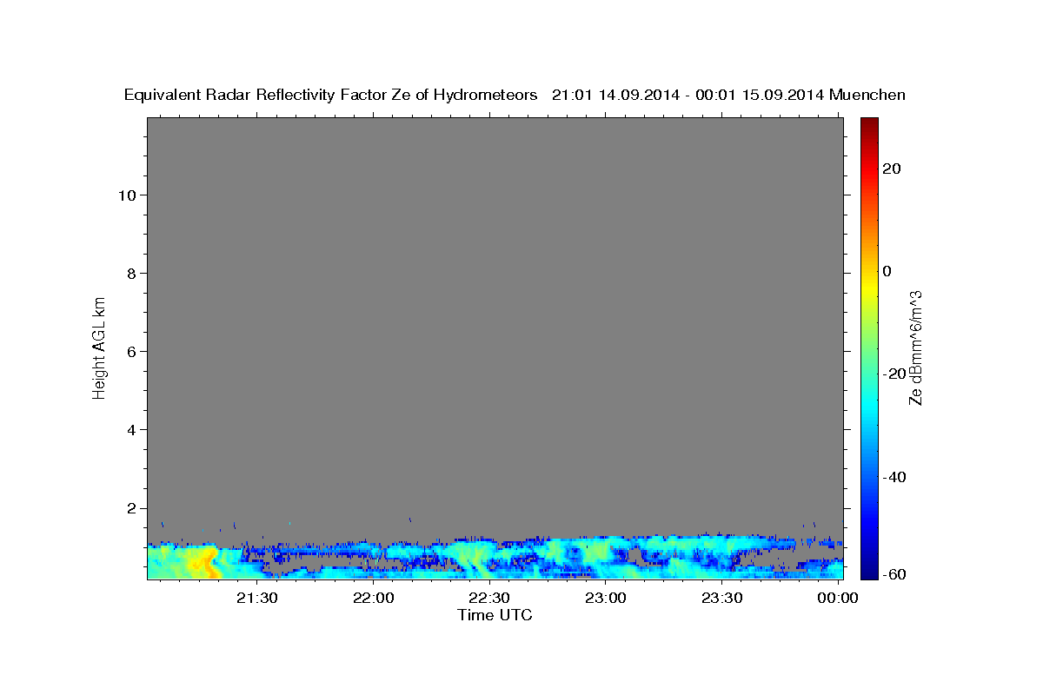Click the height tick label 2
The width and height of the screenshot is (1043, 695).
(132, 507)
